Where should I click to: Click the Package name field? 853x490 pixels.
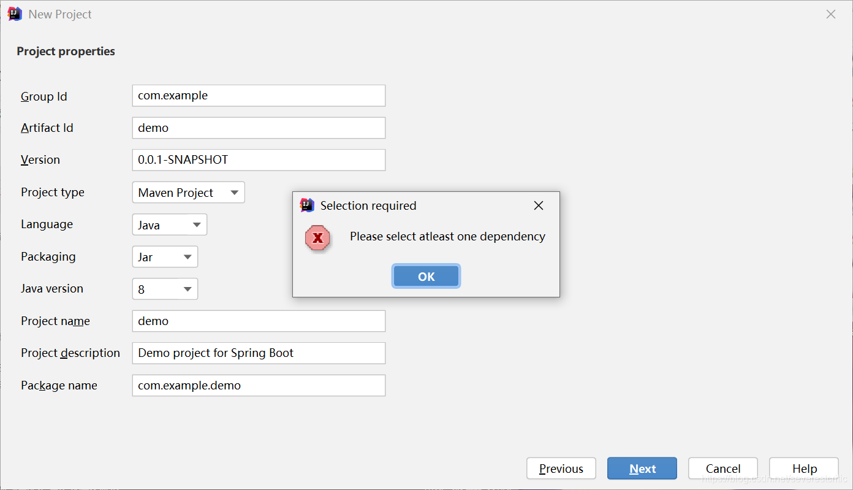click(x=259, y=386)
